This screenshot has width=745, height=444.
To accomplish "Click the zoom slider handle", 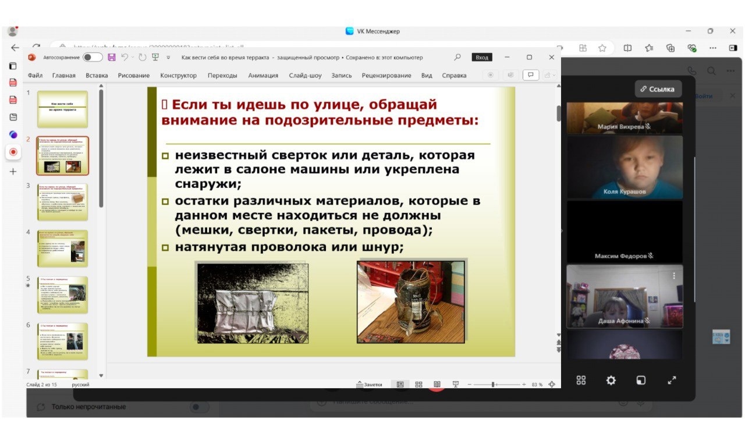I will pos(493,385).
